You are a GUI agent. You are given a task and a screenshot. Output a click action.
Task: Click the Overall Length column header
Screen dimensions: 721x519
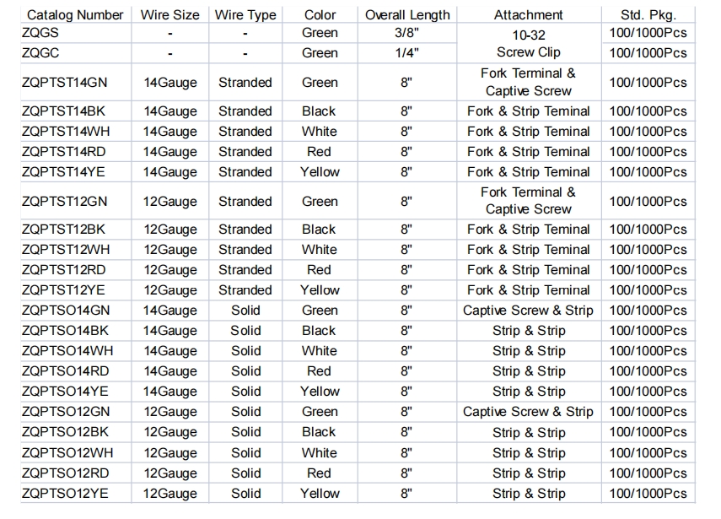[x=407, y=14]
